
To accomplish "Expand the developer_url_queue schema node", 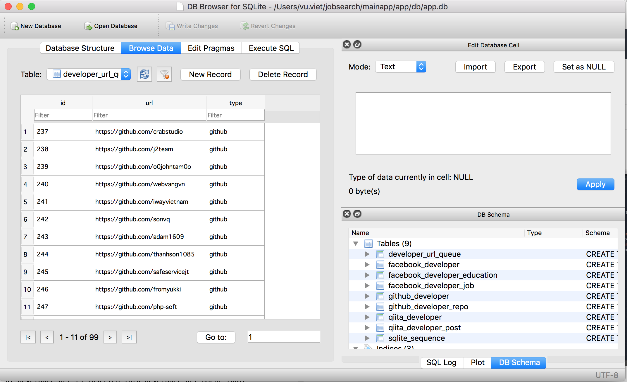I will (x=367, y=254).
